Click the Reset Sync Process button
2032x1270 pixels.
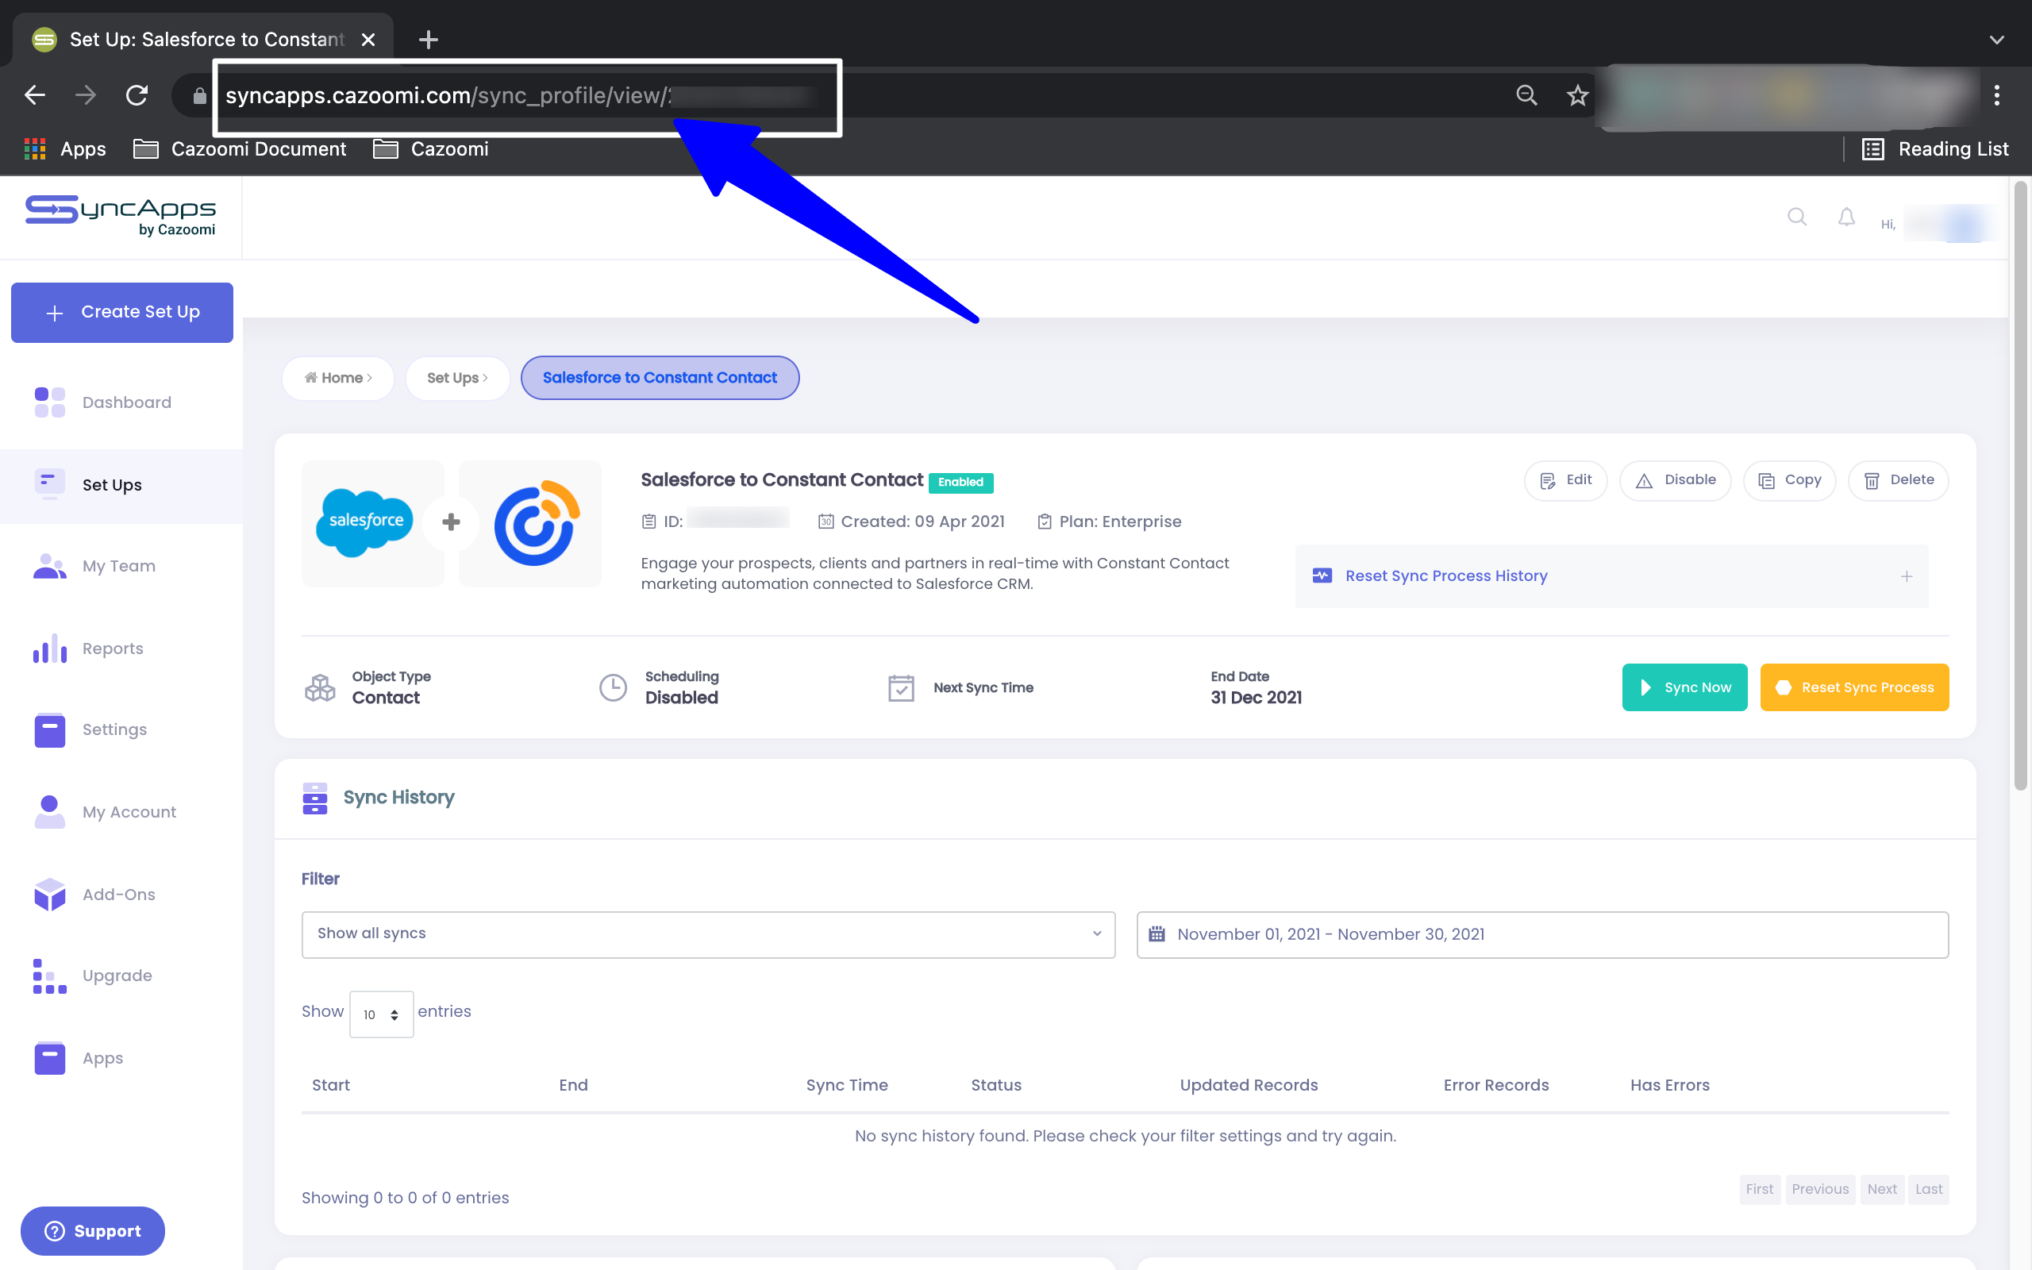(1854, 688)
